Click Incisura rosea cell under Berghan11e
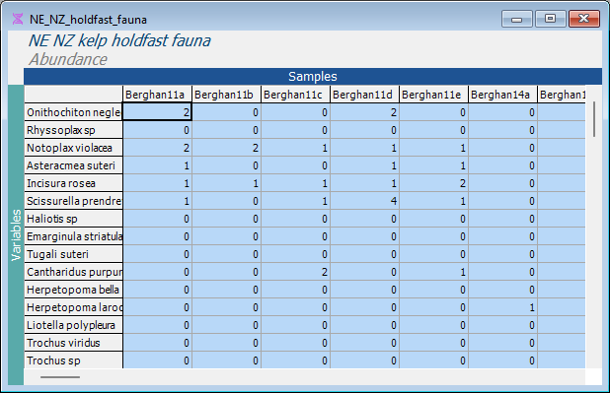The image size is (610, 393). coord(433,183)
